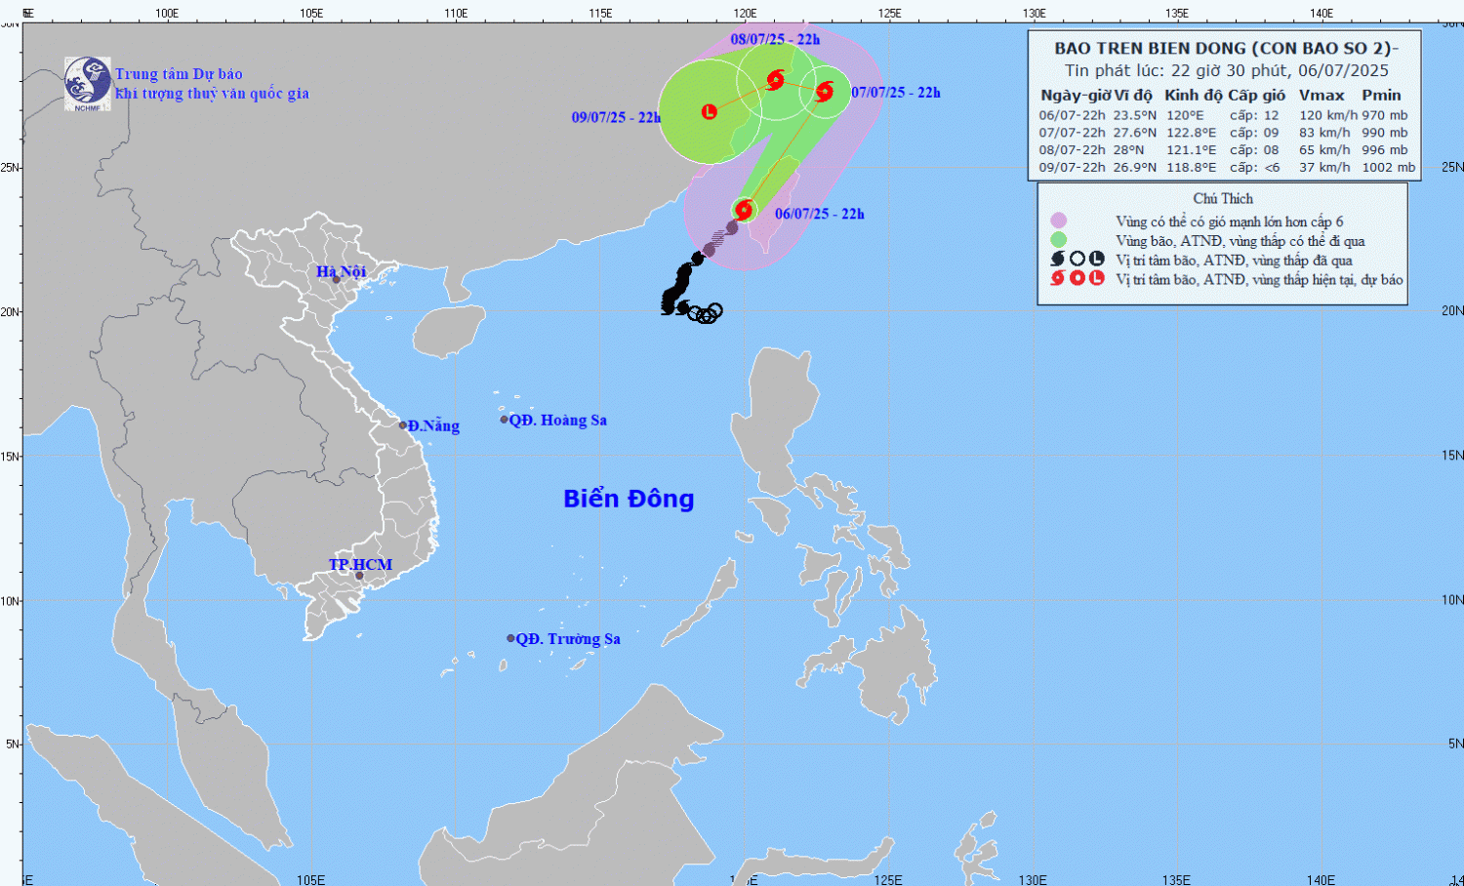Click the Biển Đông sea label
Image resolution: width=1464 pixels, height=886 pixels.
[629, 499]
